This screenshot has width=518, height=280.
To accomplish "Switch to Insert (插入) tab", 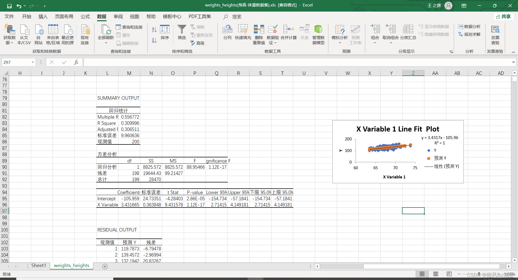I will pos(43,16).
